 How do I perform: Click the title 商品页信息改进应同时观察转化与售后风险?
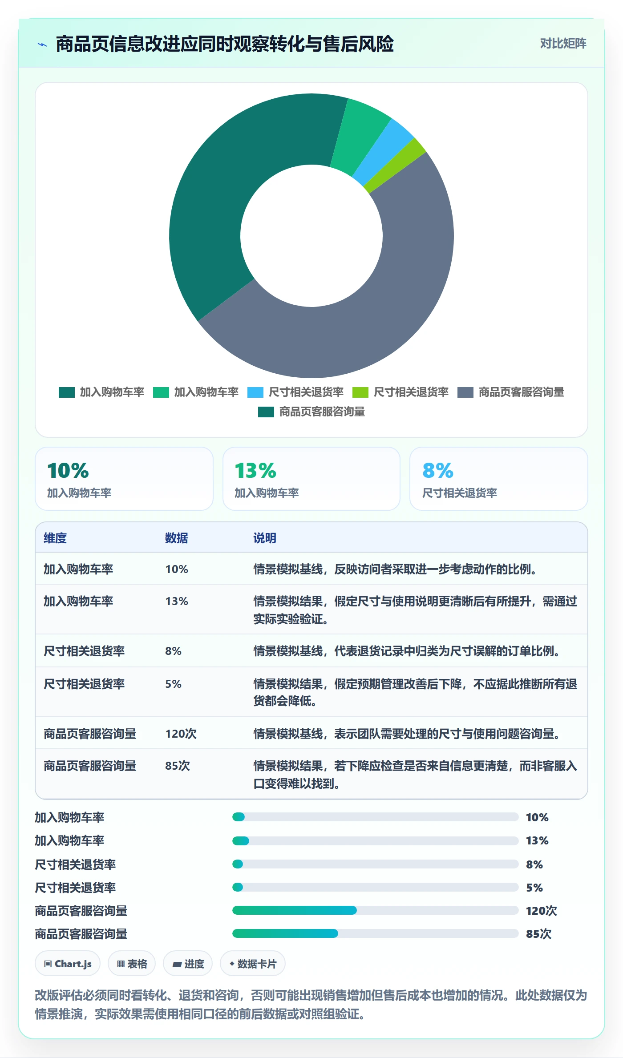(225, 44)
